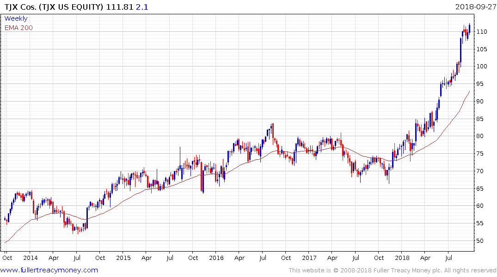Click the 85 price axis label
Image resolution: width=497 pixels, height=277 pixels.
[480, 119]
